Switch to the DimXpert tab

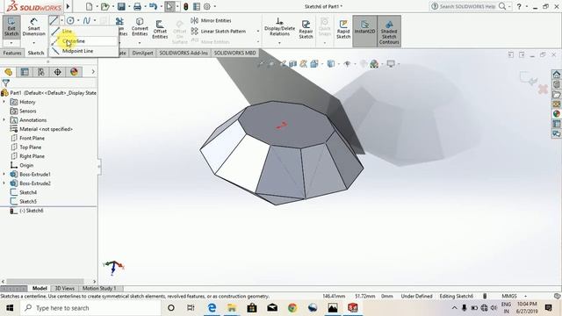(142, 53)
